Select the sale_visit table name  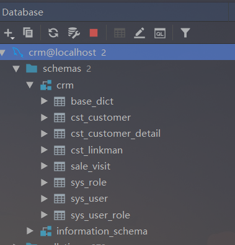click(x=91, y=166)
